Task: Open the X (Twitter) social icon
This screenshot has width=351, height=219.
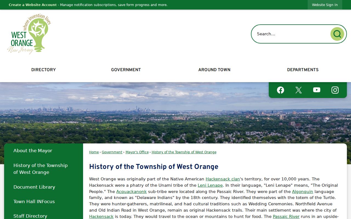Action: coord(299,90)
